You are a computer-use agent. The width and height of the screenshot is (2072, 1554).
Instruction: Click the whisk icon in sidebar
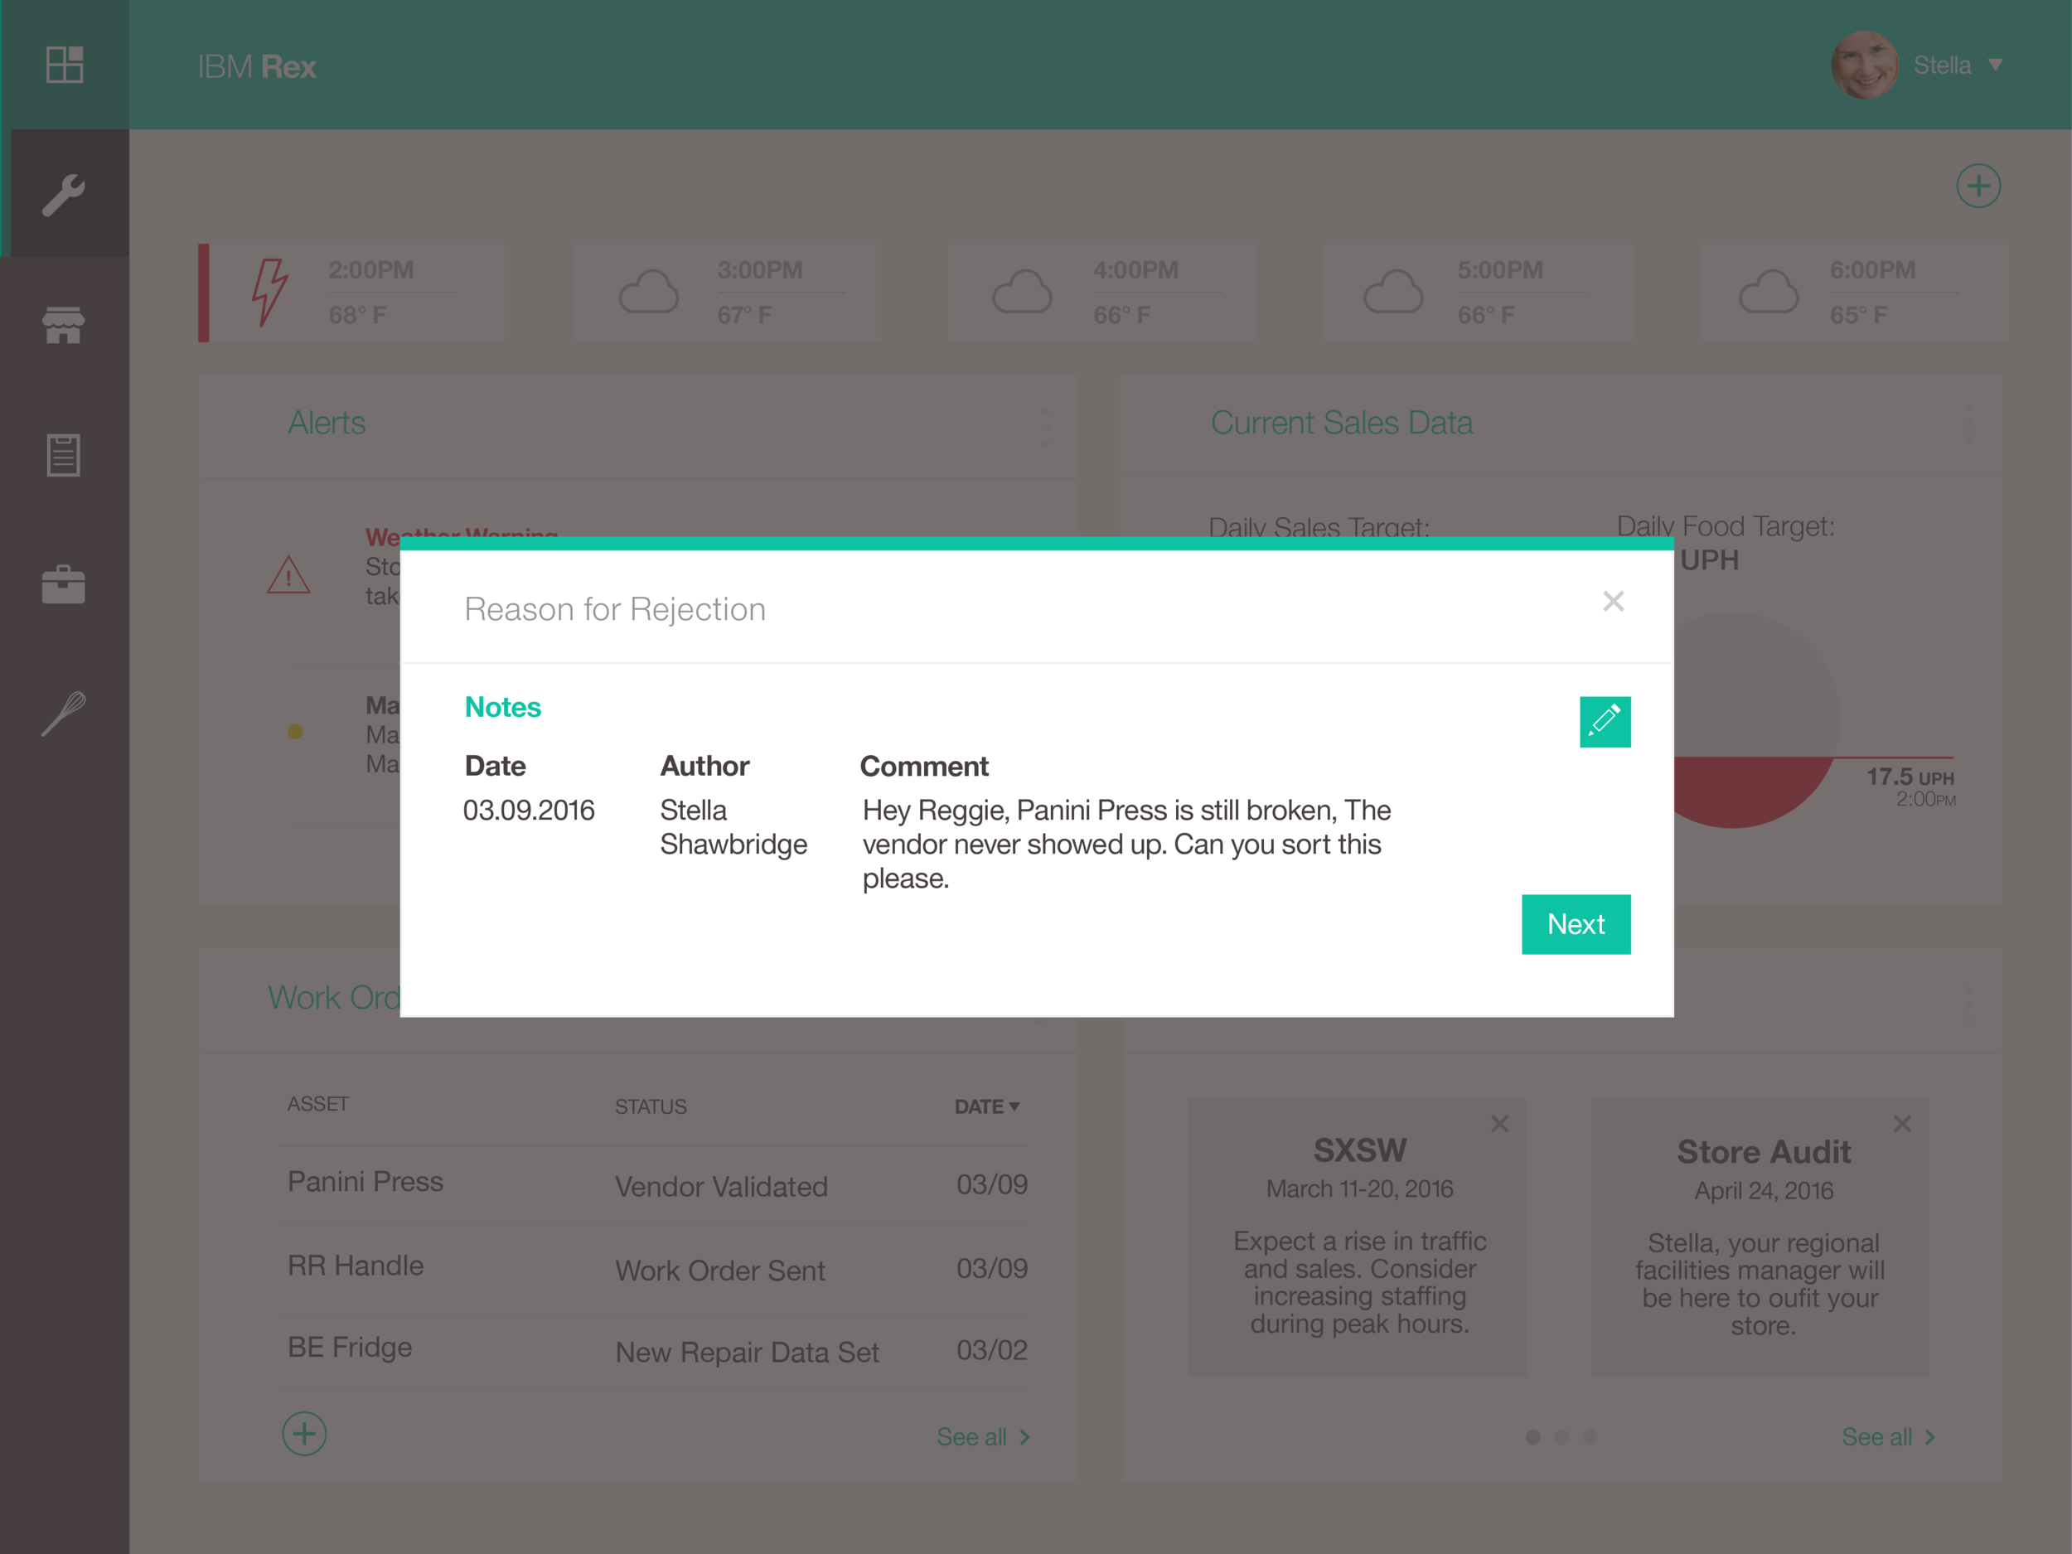pos(64,714)
